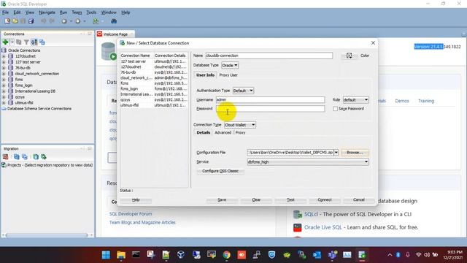The image size is (467, 263).
Task: Expand the qcsys connection tree node
Action: (x=4, y=97)
